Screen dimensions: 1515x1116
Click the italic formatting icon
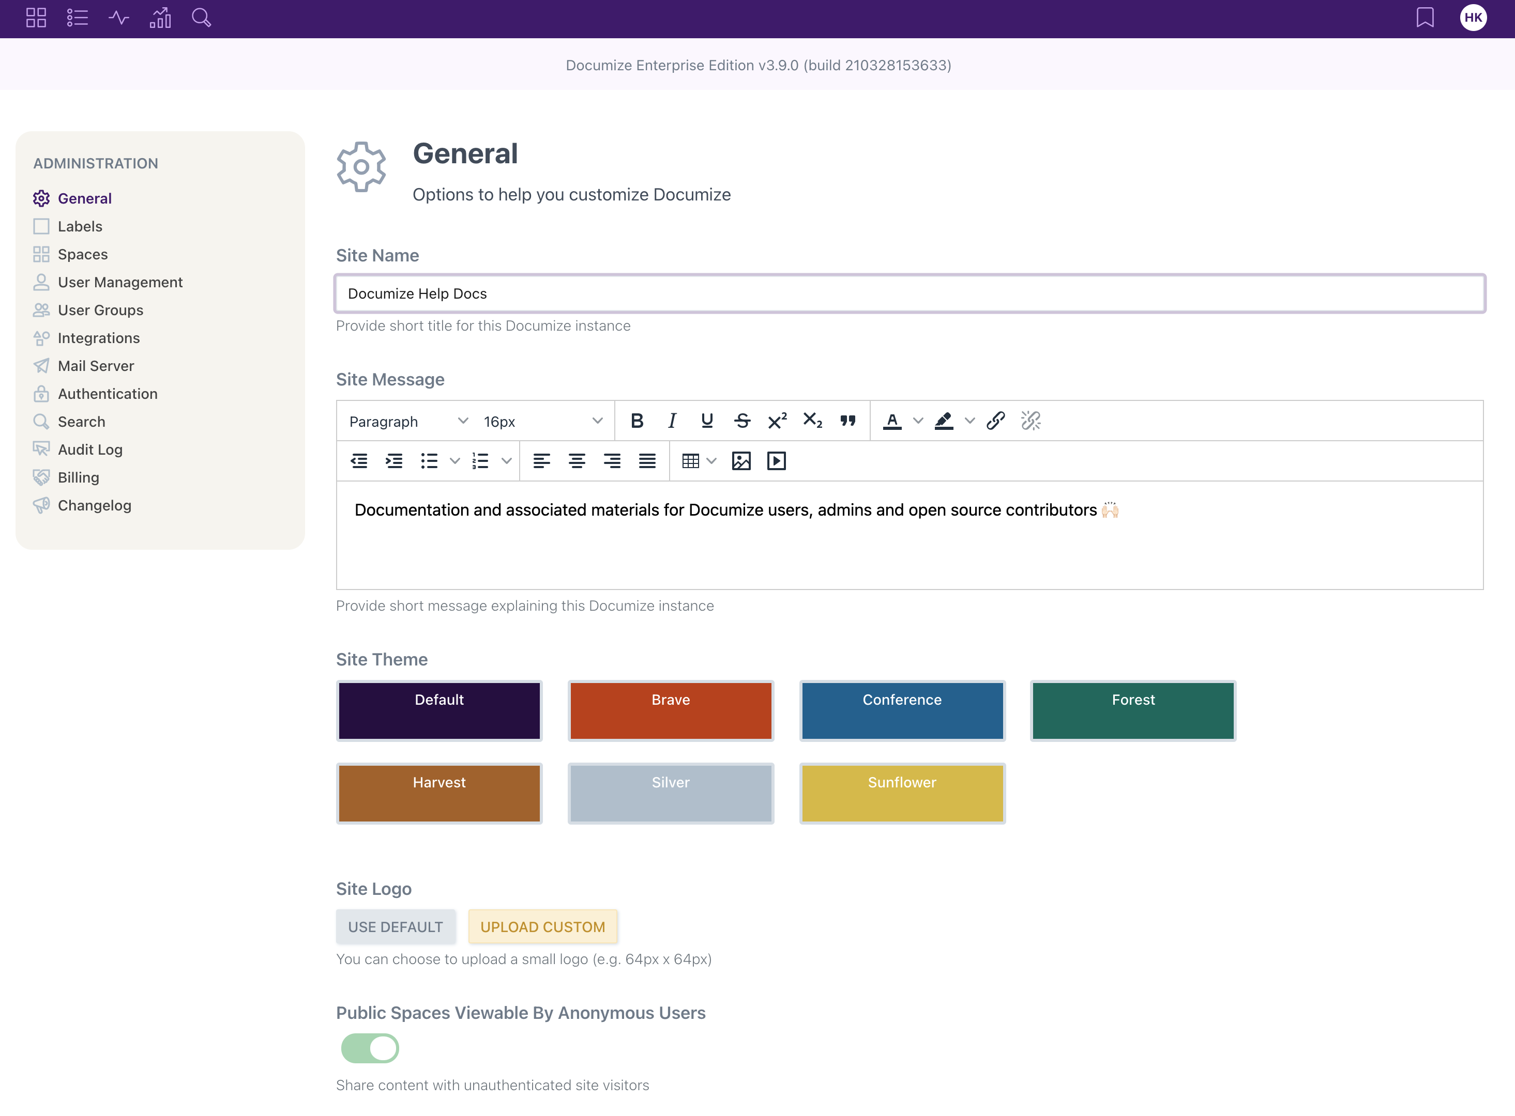tap(672, 421)
